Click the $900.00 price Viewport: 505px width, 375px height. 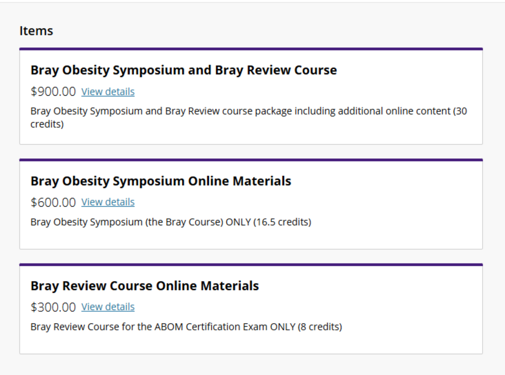pyautogui.click(x=53, y=92)
